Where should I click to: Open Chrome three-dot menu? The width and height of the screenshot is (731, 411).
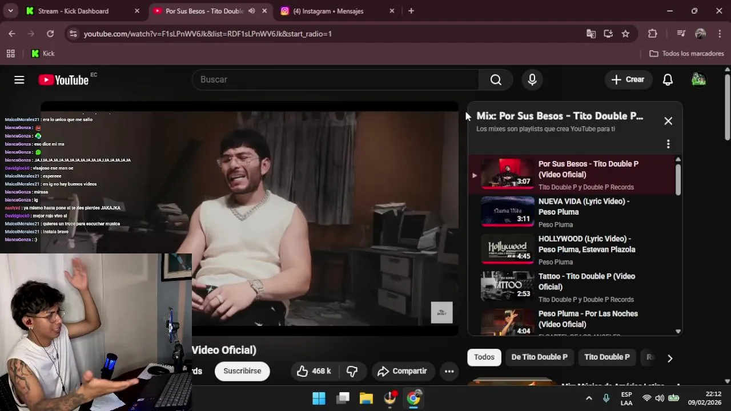[719, 34]
